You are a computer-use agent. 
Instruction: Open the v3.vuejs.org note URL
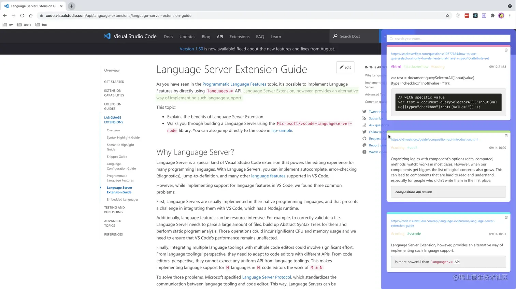tap(434, 139)
